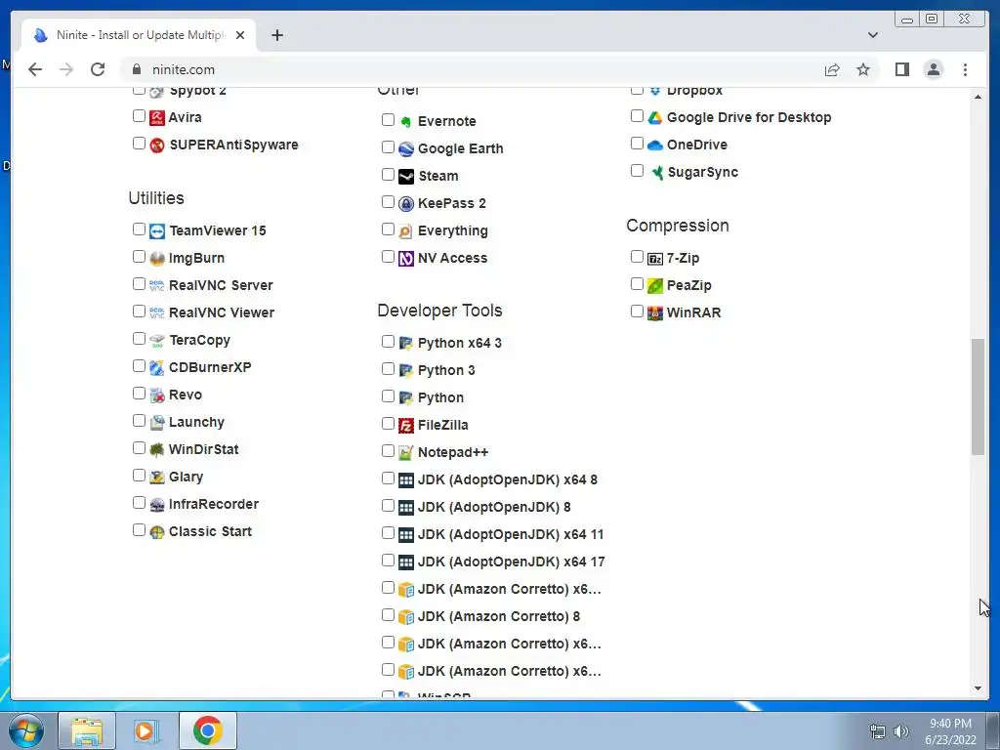Click the Revo icon
Viewport: 1000px width, 750px height.
point(157,396)
